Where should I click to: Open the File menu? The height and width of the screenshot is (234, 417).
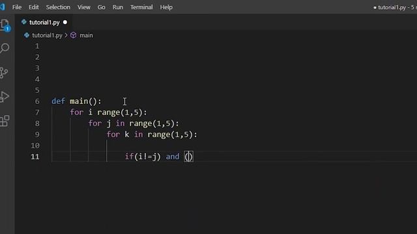[17, 7]
